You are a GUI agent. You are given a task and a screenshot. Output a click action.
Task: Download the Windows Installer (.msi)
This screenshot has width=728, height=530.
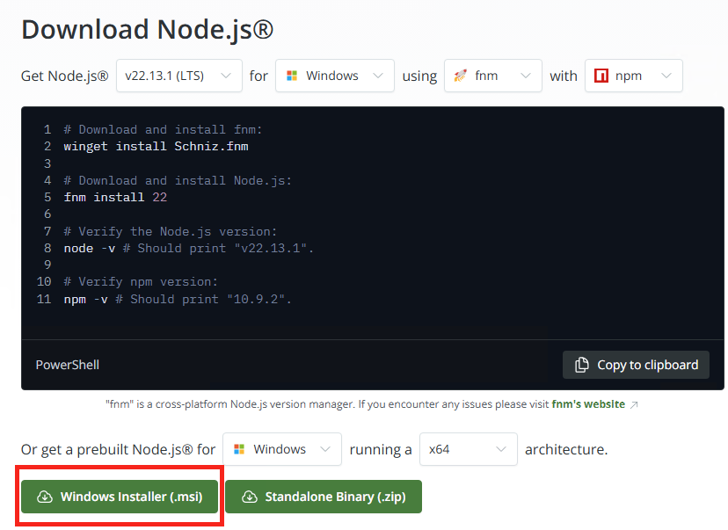(x=120, y=497)
